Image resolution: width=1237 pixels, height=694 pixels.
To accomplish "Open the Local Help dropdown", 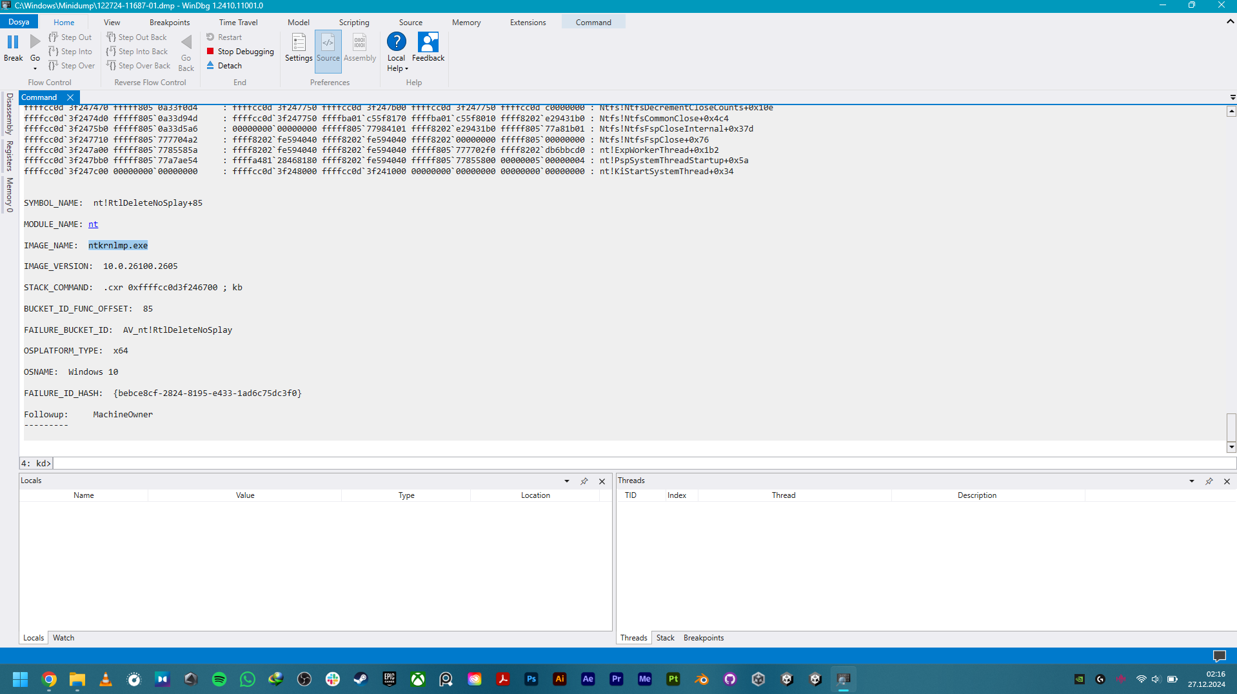I will [397, 52].
